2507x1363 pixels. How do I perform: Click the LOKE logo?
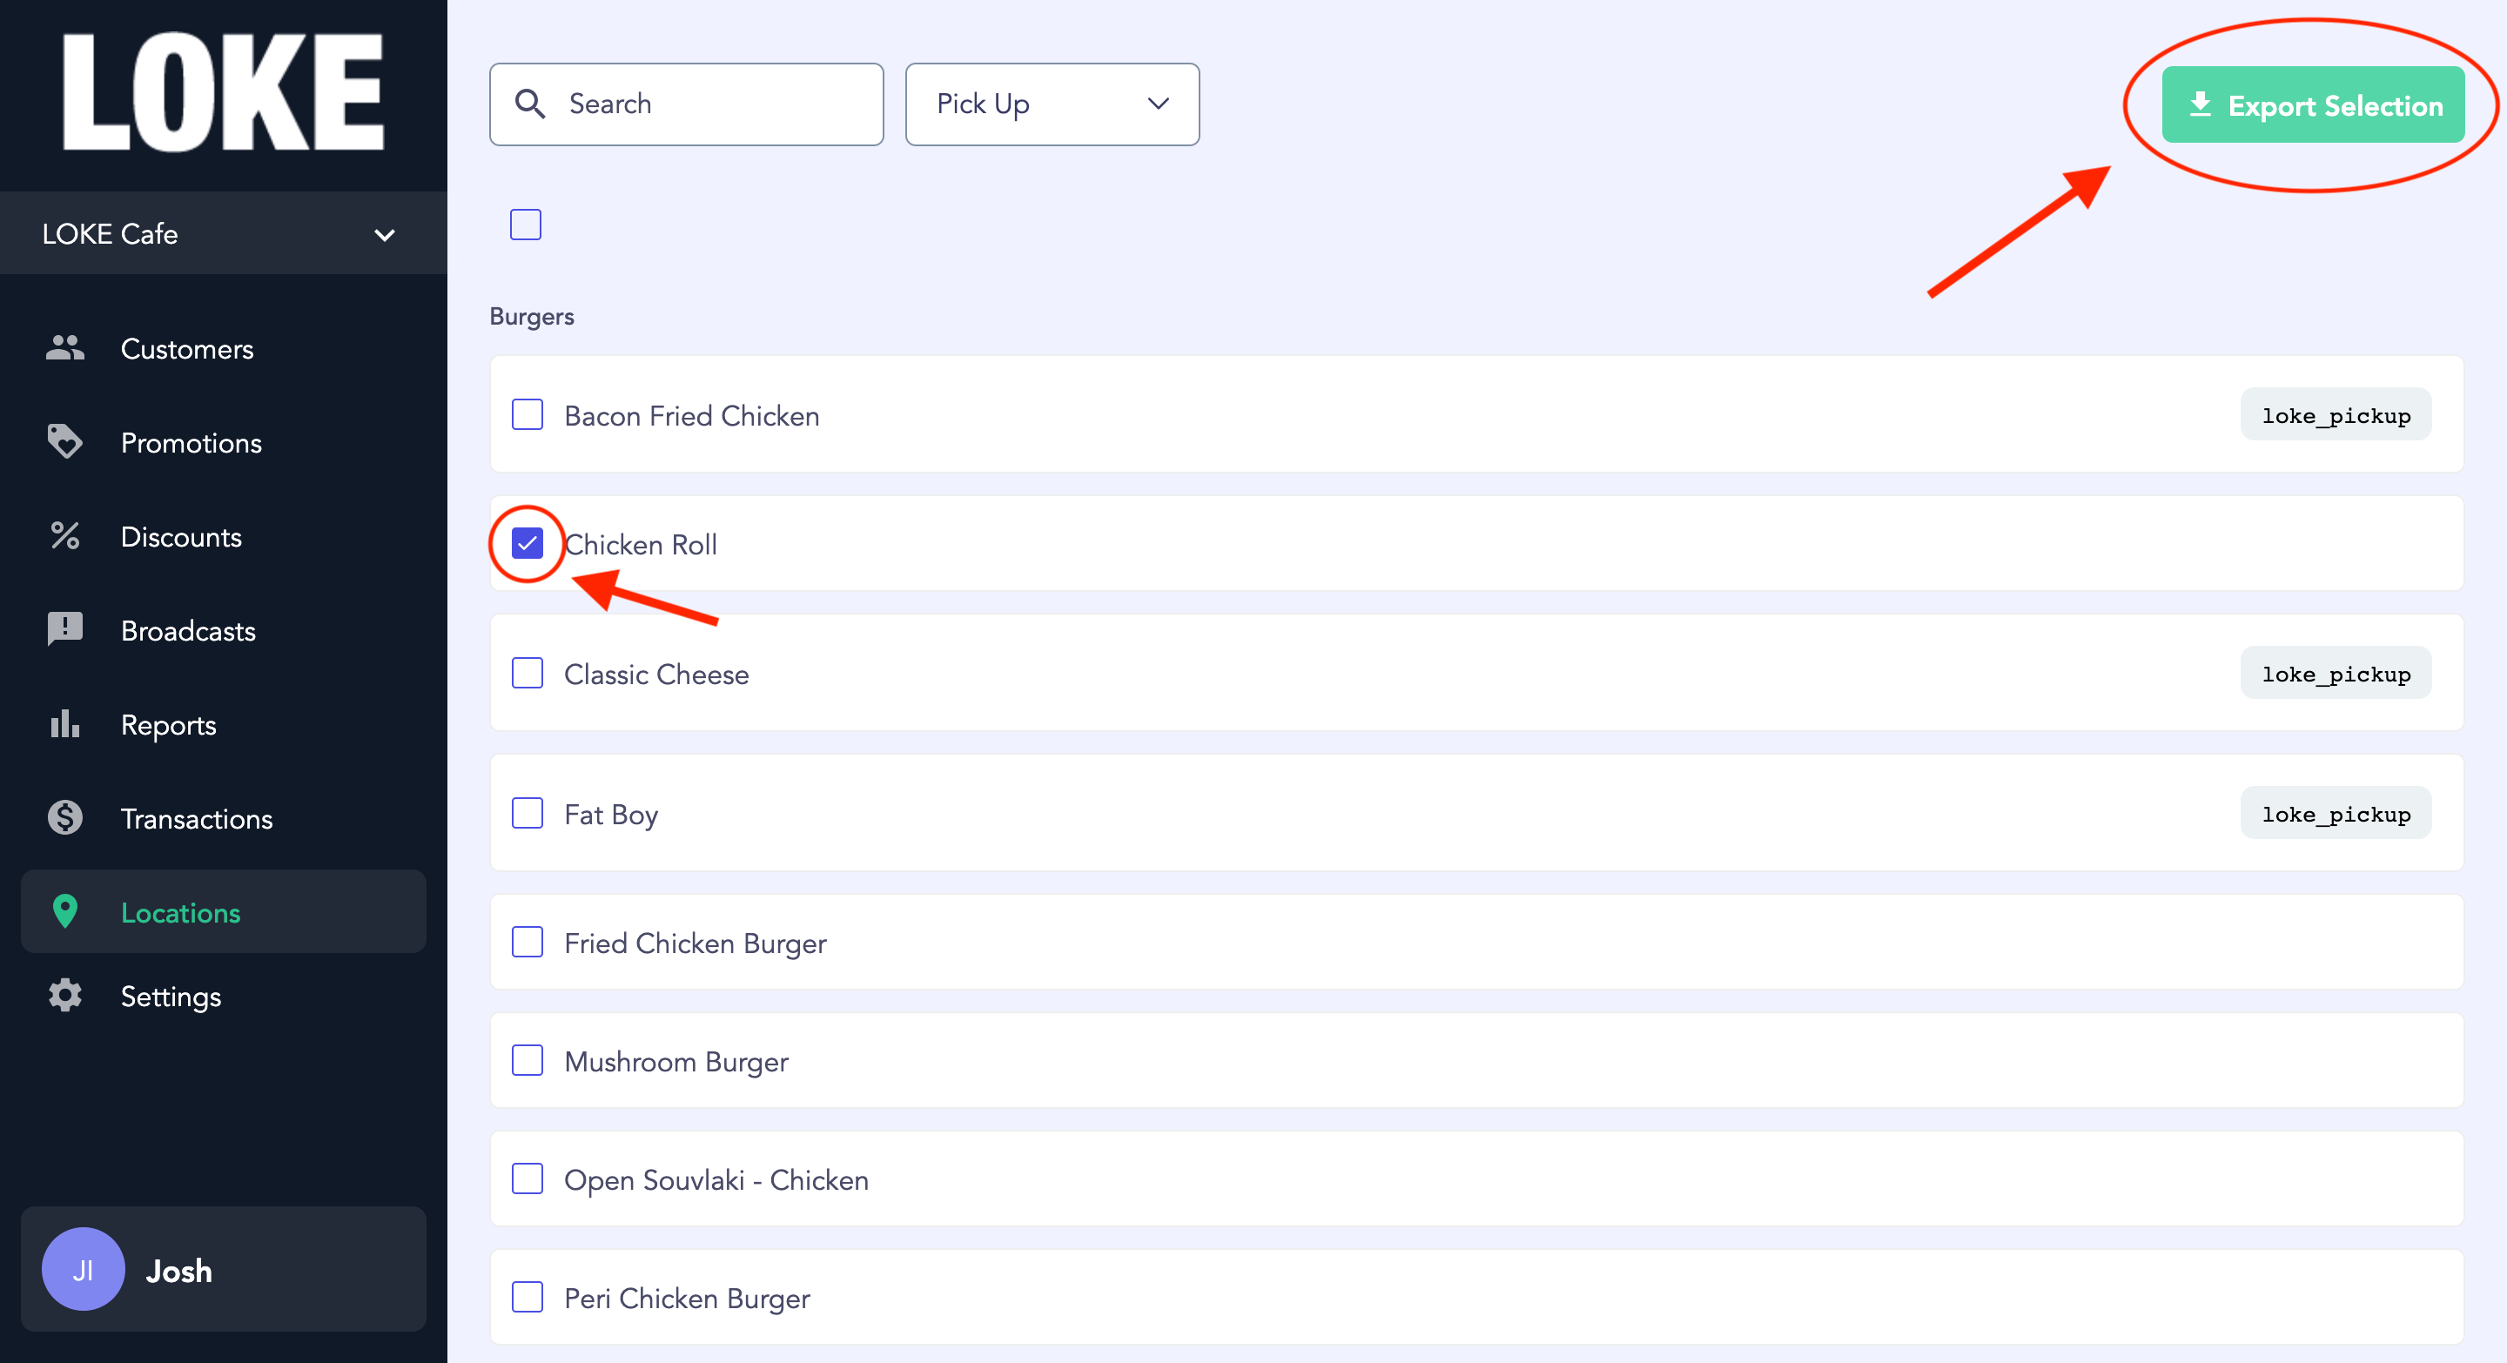click(x=224, y=92)
